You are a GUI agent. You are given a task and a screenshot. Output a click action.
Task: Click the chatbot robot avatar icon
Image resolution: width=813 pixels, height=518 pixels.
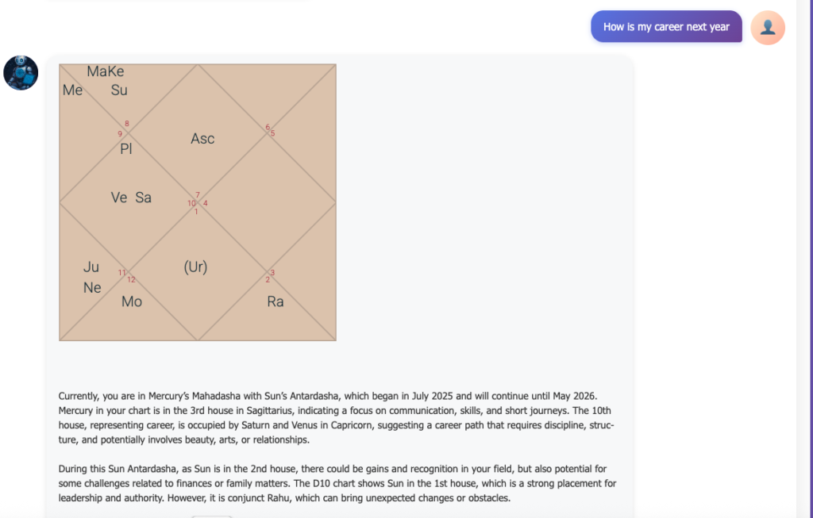[x=21, y=73]
